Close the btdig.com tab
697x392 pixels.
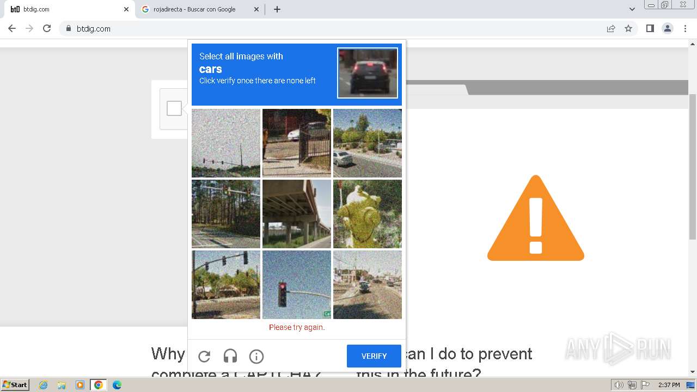[x=126, y=9]
